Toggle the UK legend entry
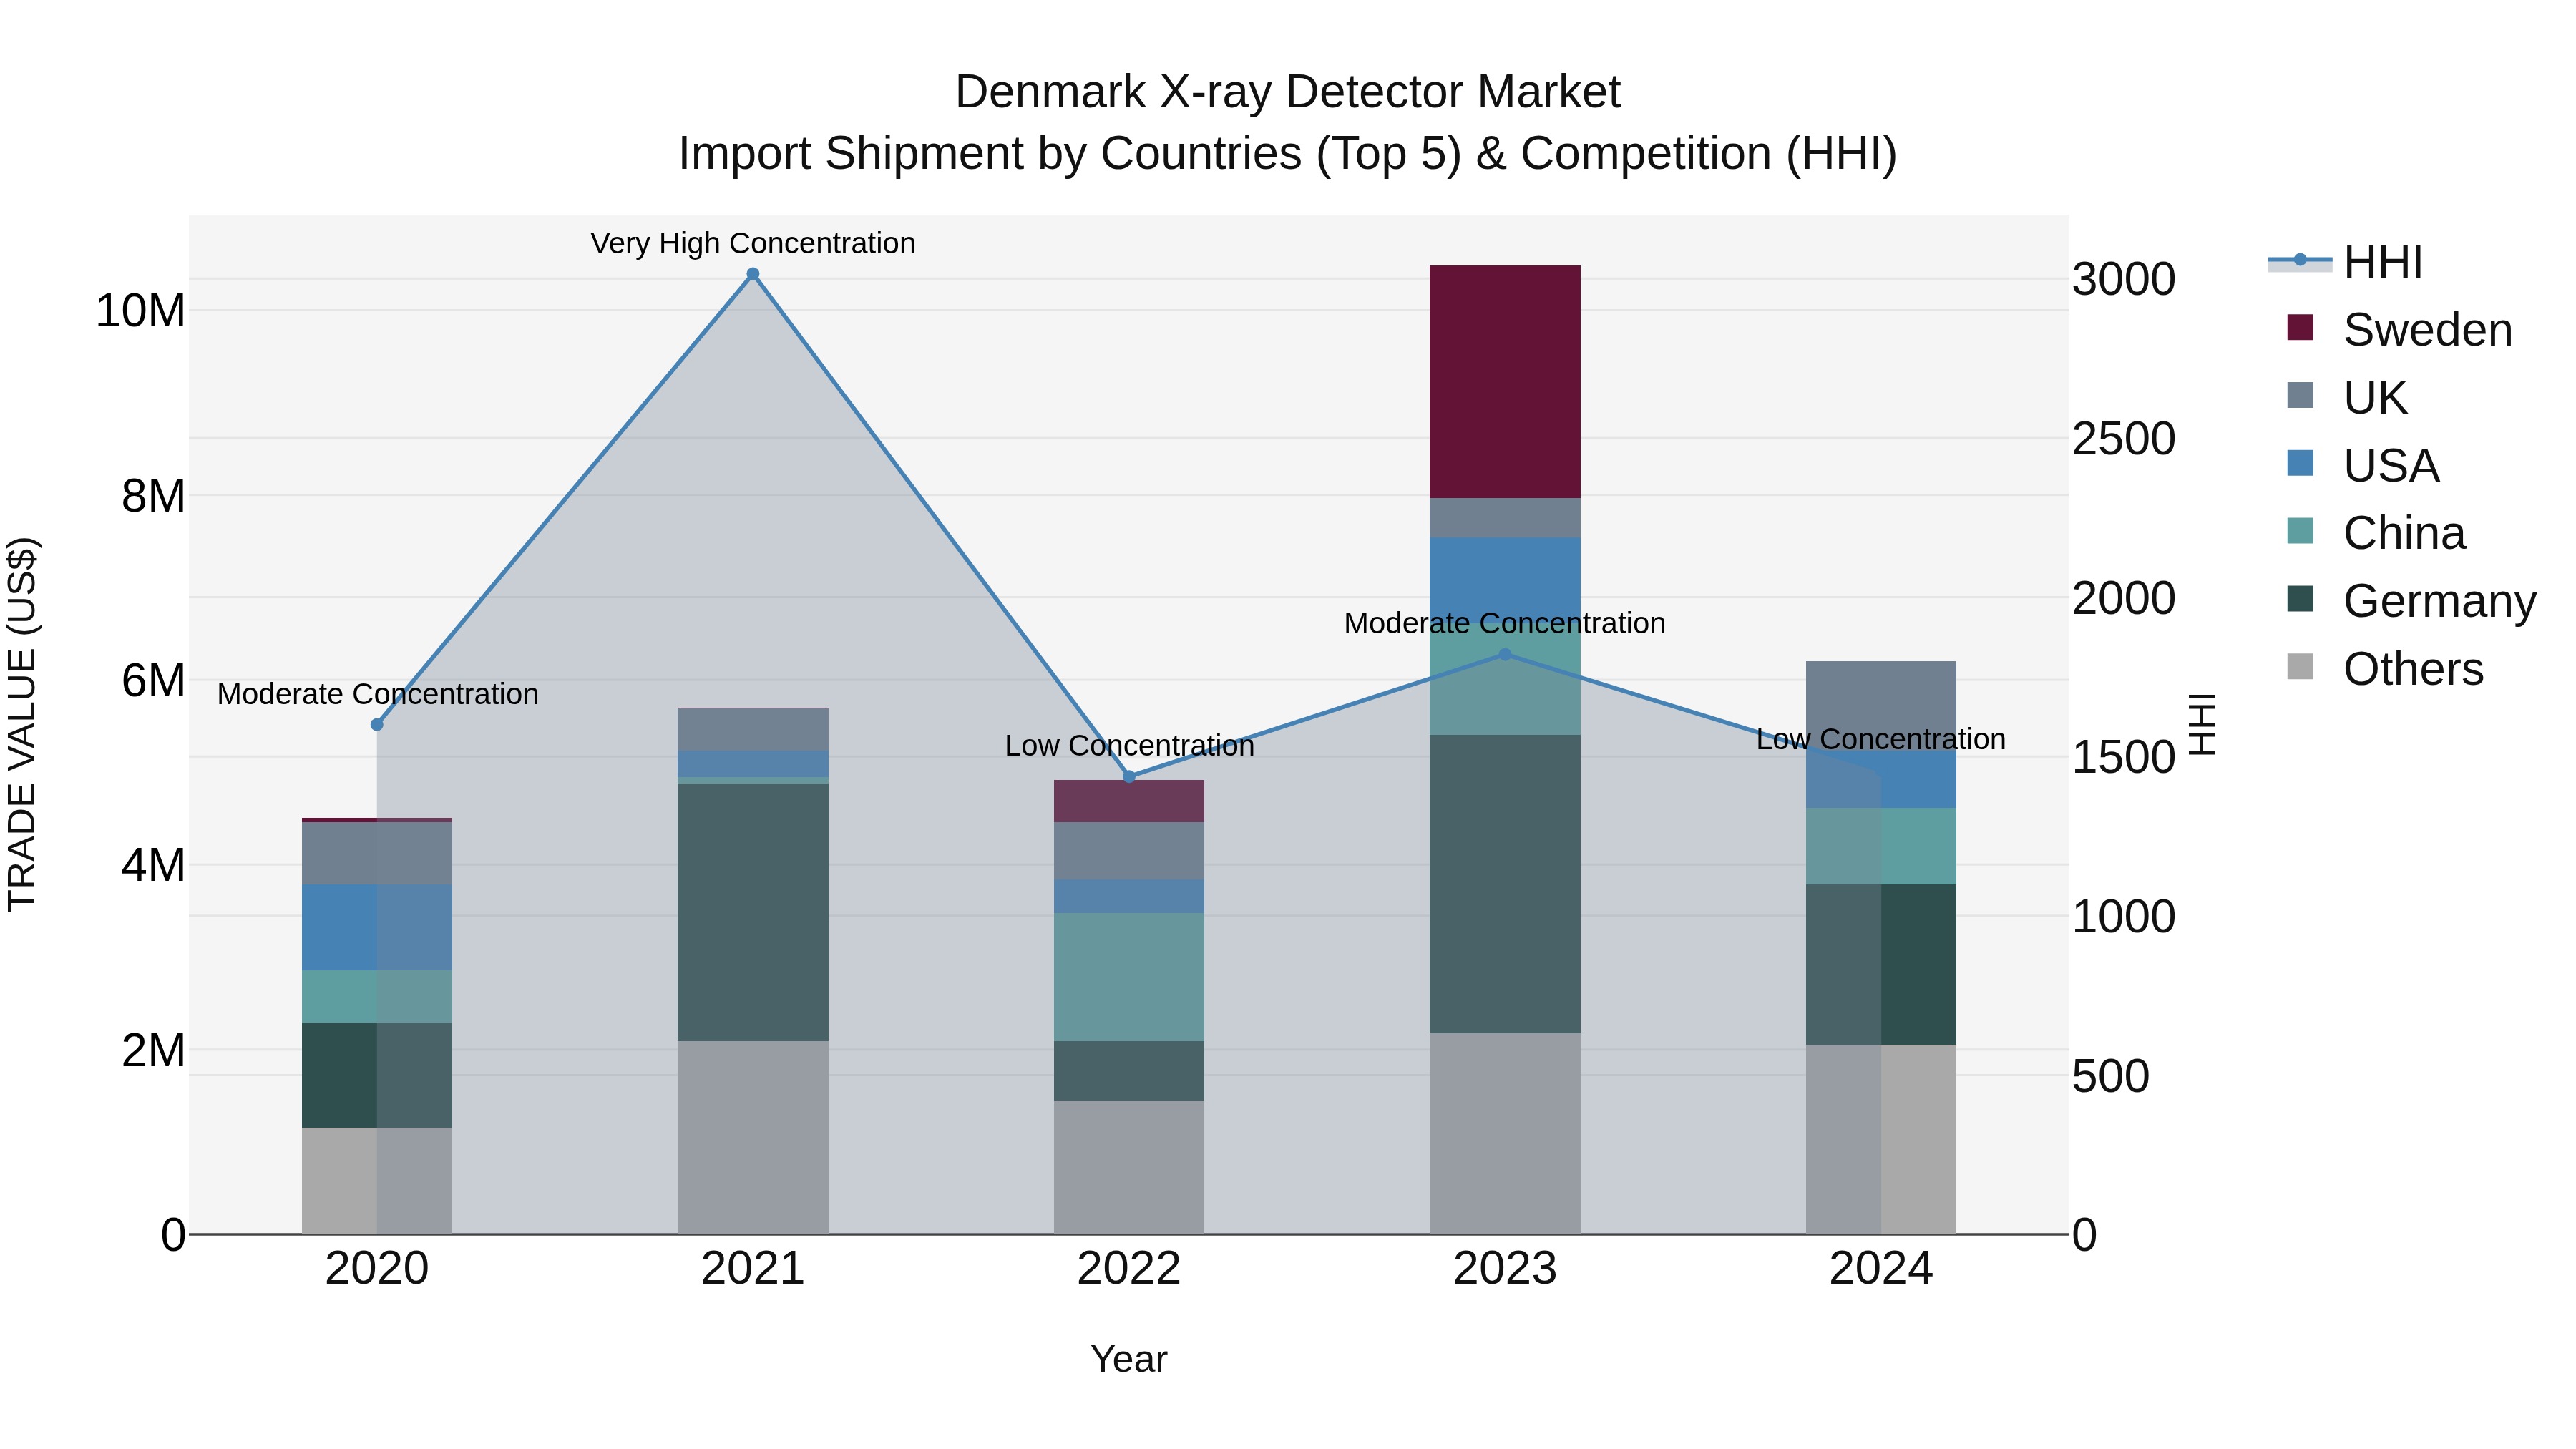This screenshot has height=1449, width=2576. click(x=2346, y=398)
